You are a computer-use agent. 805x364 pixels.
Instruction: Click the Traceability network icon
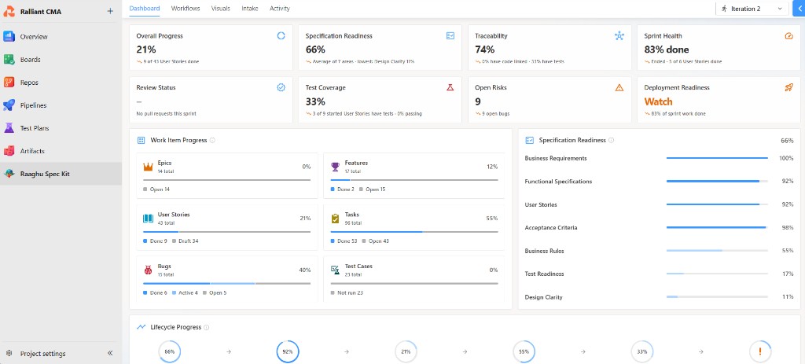(x=619, y=36)
